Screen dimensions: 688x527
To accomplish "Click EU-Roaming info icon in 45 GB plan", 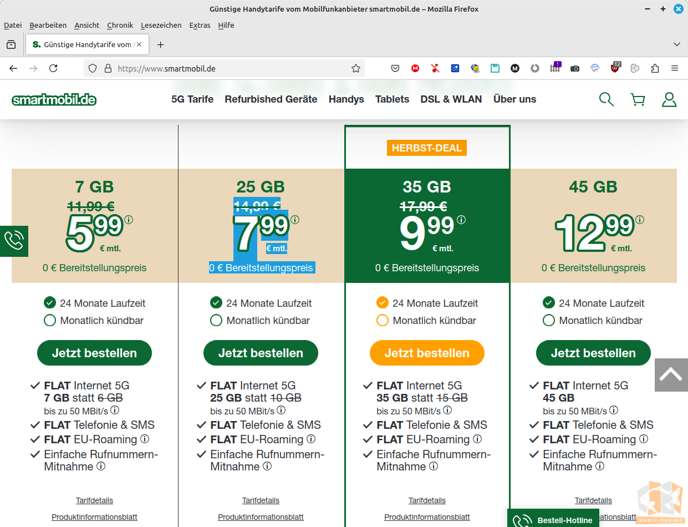I will pos(644,439).
